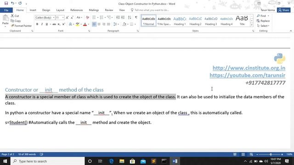The image size is (294, 165).
Task: Open proofing errors icon in status bar
Action: point(41,154)
